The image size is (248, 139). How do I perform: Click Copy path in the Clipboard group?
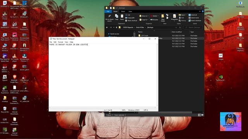pos(130,18)
